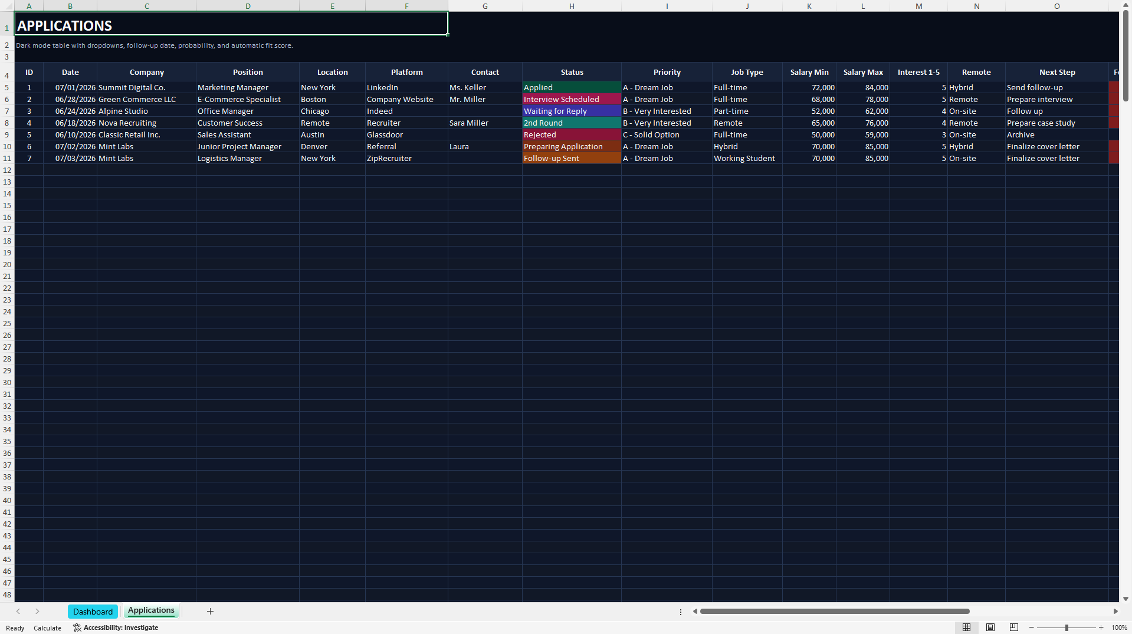Select row header 10
1132x634 pixels.
click(7, 146)
